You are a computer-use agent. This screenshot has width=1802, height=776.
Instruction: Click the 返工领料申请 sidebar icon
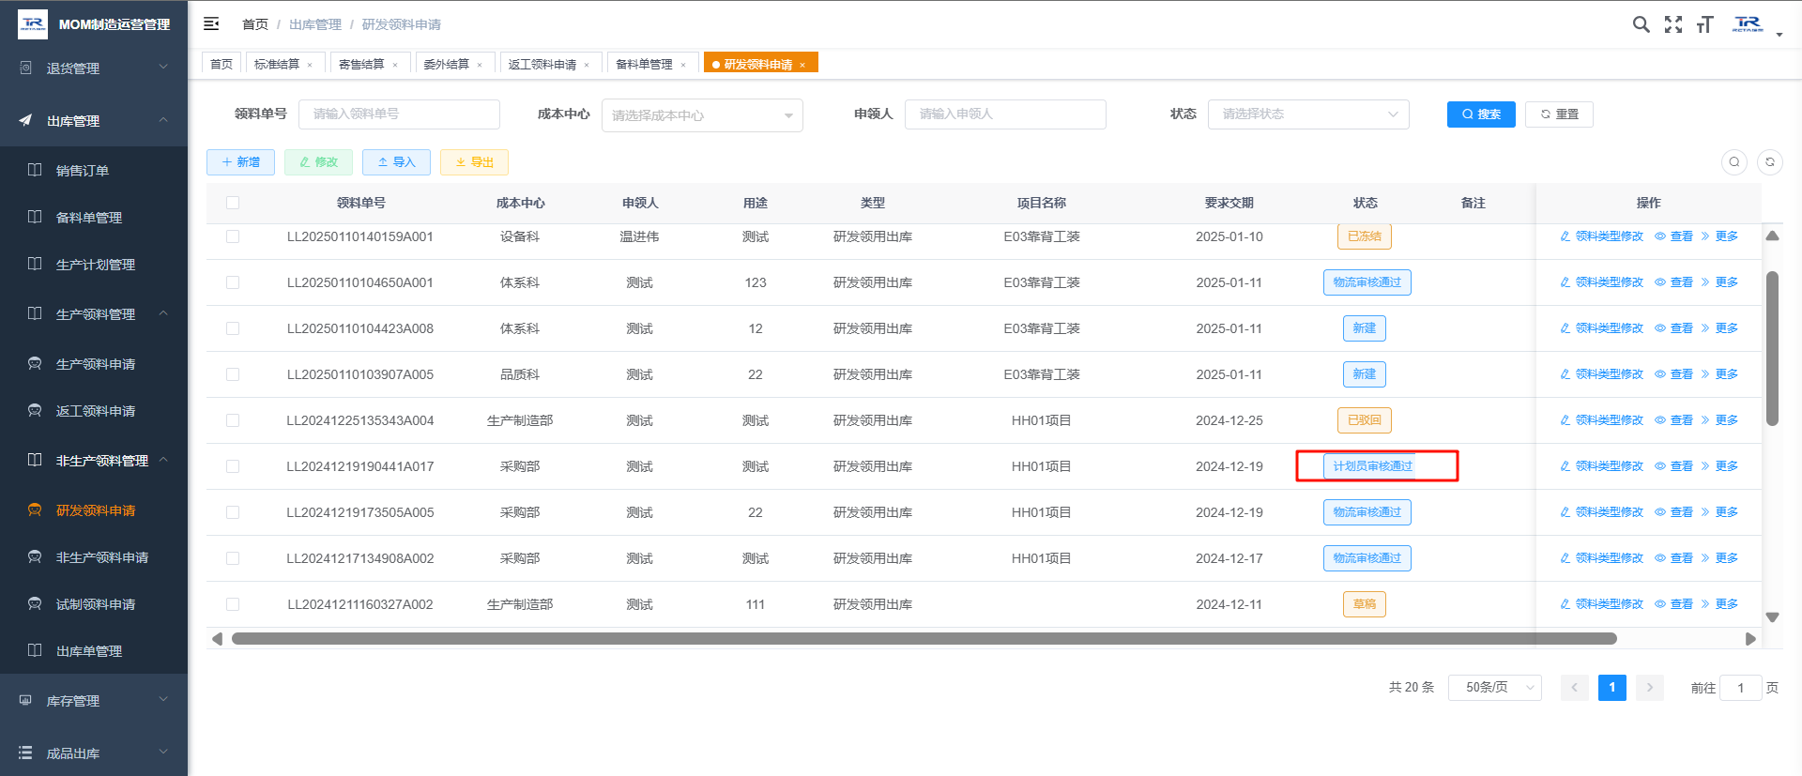point(35,410)
